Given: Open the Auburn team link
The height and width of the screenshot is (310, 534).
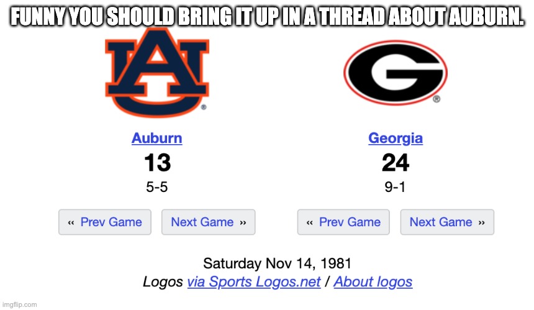Looking at the screenshot, I should click(x=156, y=138).
